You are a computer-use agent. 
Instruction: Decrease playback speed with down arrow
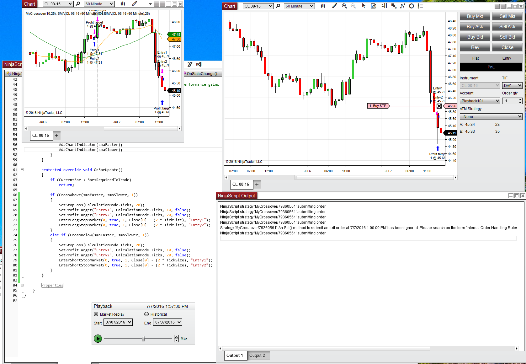point(176,340)
